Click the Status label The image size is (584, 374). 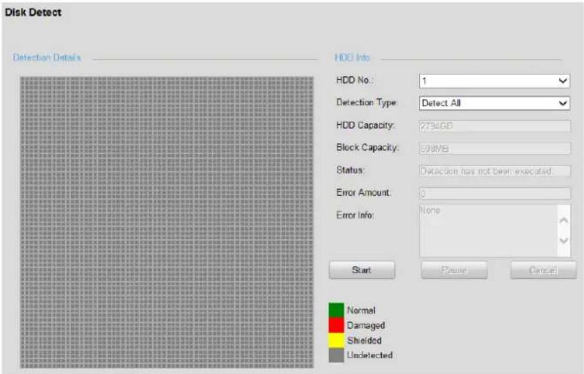350,170
